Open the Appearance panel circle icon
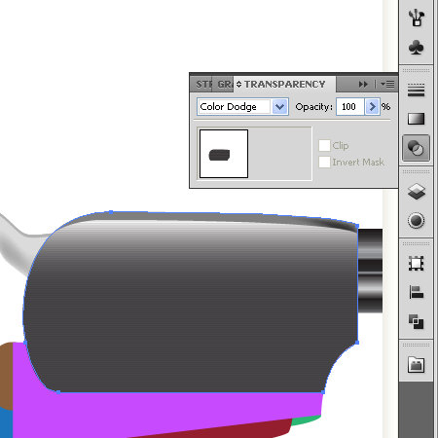Screen dimensions: 438x438 (417, 221)
